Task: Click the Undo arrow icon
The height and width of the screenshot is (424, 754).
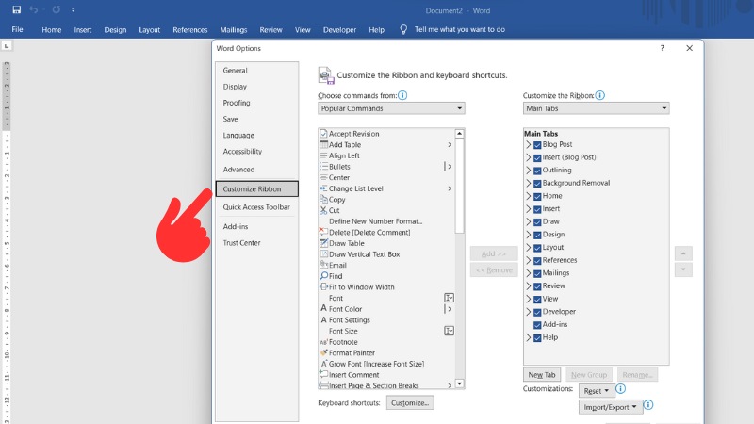Action: point(35,9)
